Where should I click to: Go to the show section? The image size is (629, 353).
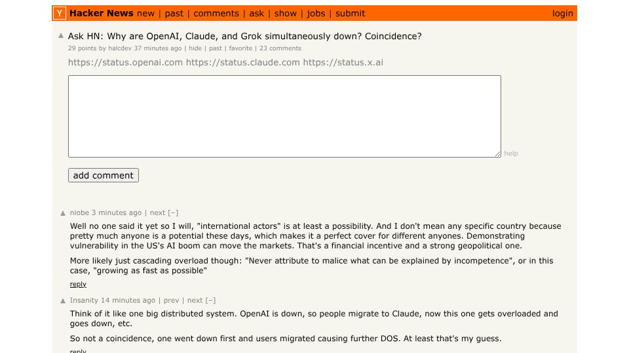pos(285,13)
